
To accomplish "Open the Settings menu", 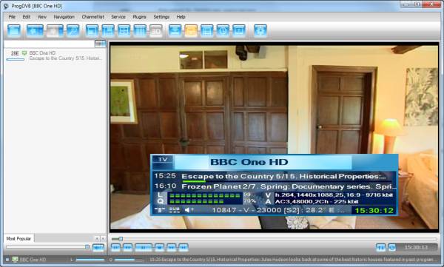I will coord(161,17).
